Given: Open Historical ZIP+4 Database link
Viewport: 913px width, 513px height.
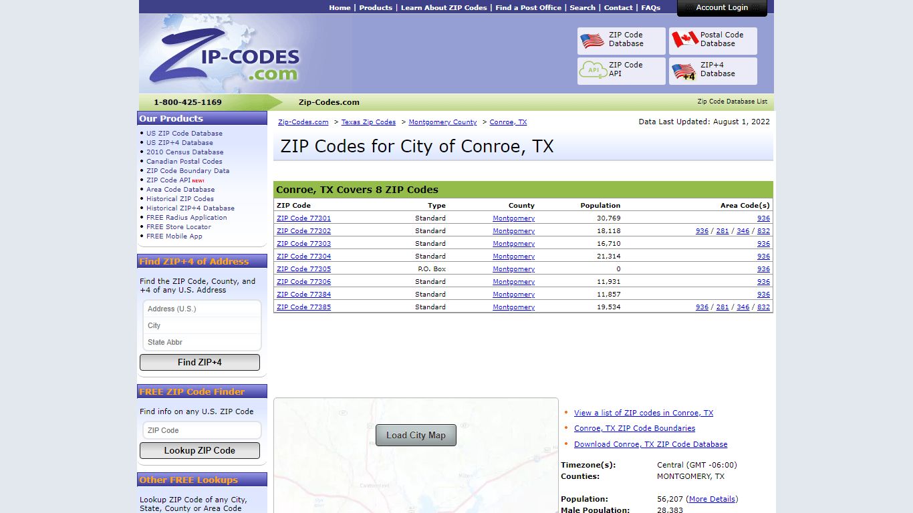Looking at the screenshot, I should [x=190, y=208].
